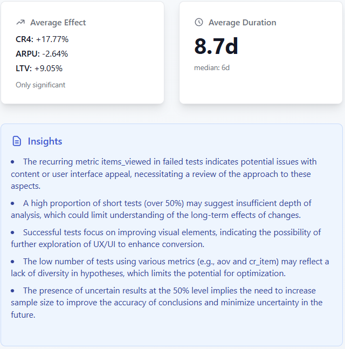This screenshot has height=349, width=345.
Task: Click the ARPU -2.64% metric line
Action: (x=42, y=53)
